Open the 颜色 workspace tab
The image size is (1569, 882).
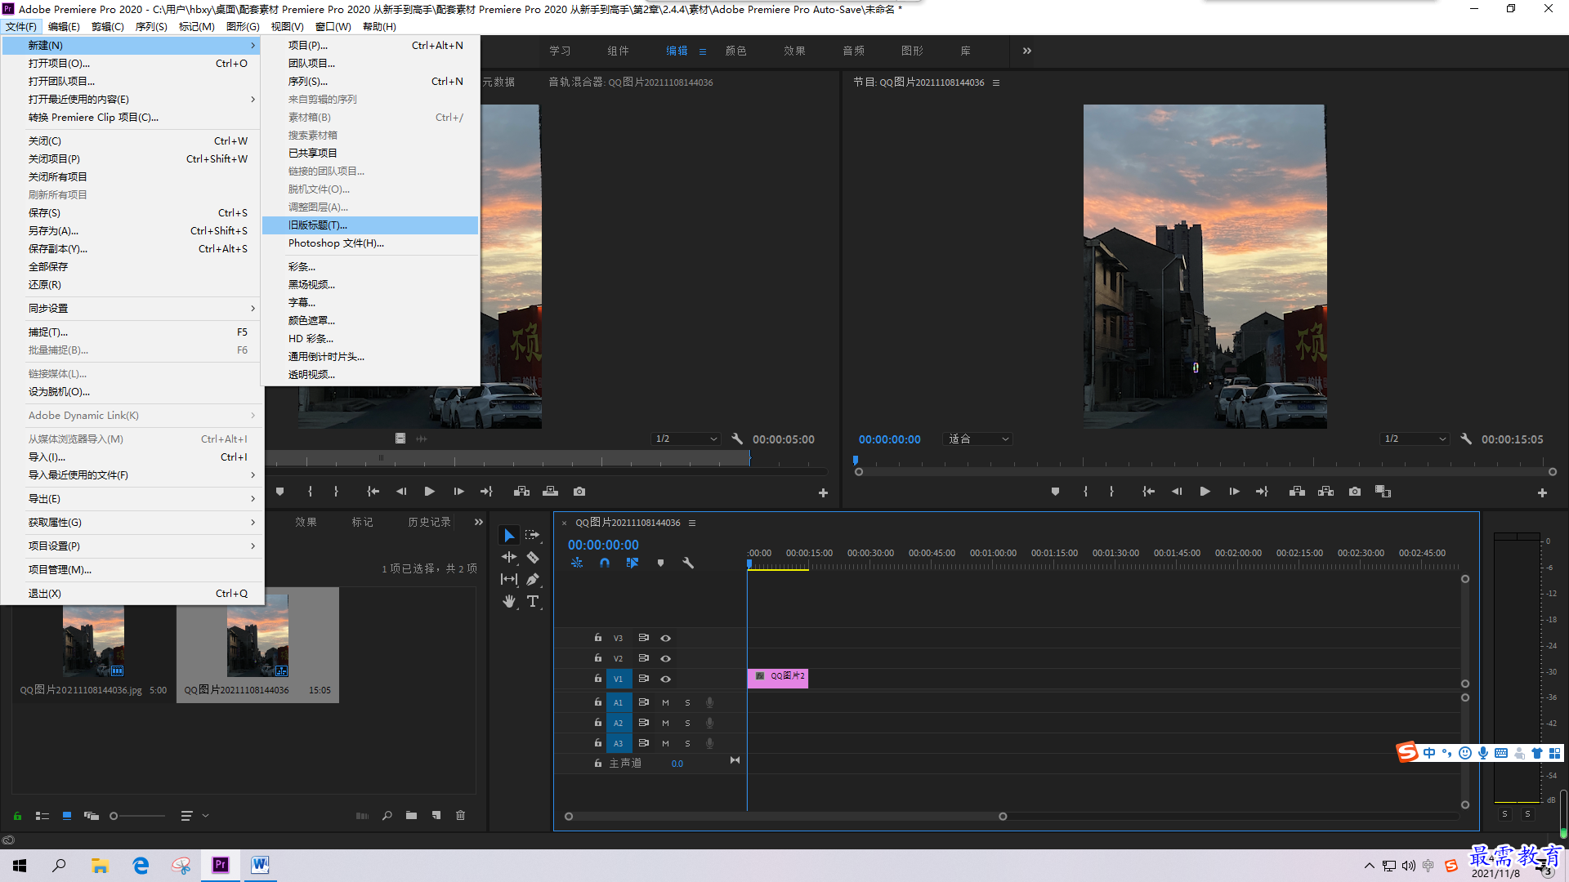[x=735, y=51]
